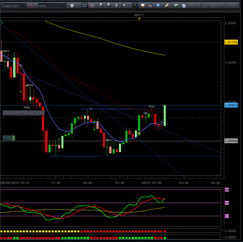Toggle the highlighted green bar mode button

pyautogui.click(x=135, y=5)
